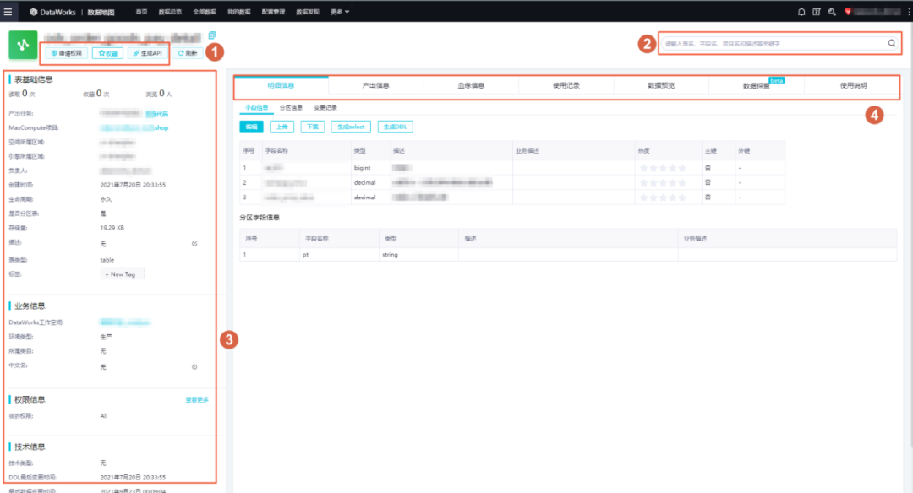Open the code link next to 产出任务
The height and width of the screenshot is (493, 913).
coord(156,114)
